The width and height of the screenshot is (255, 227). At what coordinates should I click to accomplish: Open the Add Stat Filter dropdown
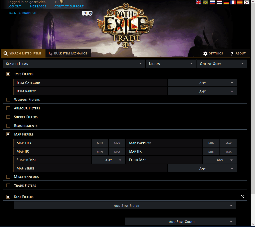coord(125,206)
